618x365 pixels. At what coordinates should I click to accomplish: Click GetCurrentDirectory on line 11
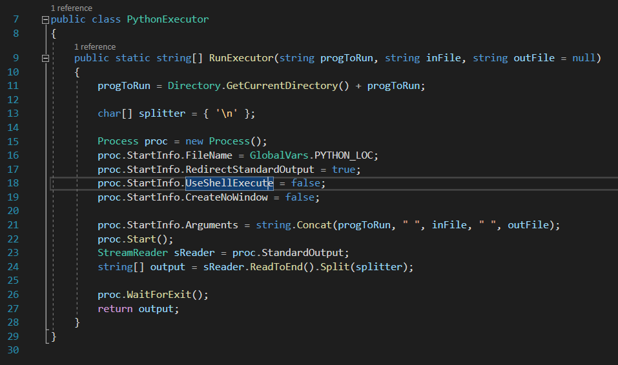[282, 86]
